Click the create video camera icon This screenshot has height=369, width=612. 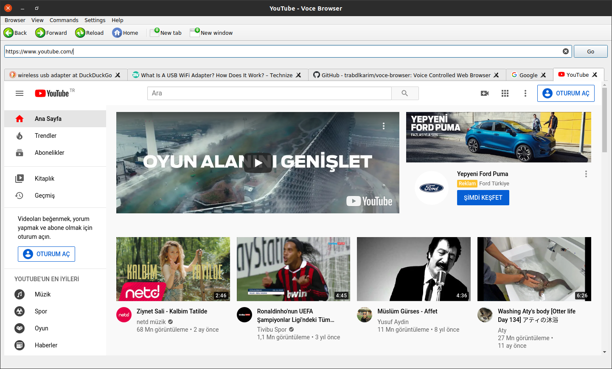485,93
